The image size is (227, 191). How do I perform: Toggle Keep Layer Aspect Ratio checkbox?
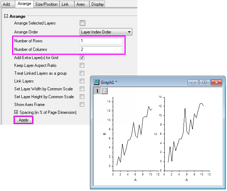[82, 65]
